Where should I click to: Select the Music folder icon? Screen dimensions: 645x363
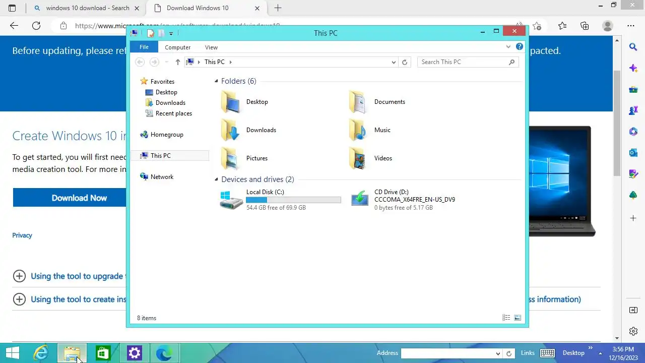[x=359, y=130]
